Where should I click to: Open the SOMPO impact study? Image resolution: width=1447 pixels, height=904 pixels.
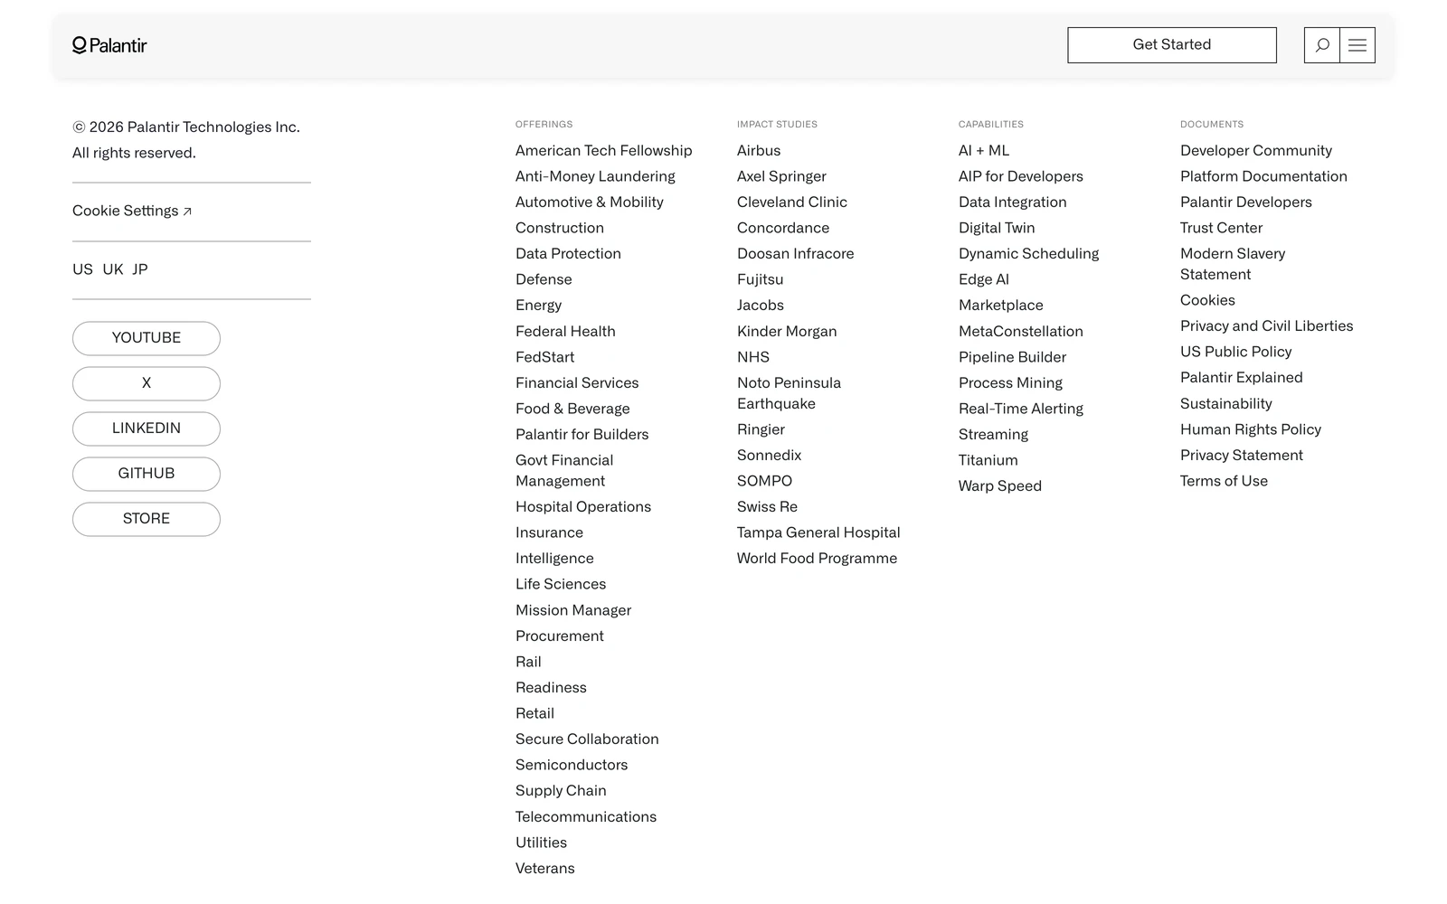764,481
